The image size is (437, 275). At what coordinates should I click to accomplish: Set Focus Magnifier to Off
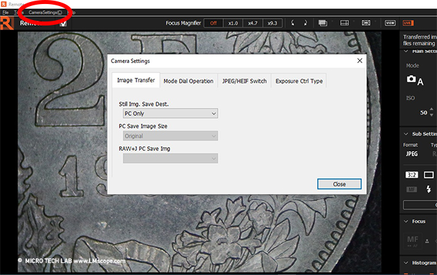click(x=214, y=23)
